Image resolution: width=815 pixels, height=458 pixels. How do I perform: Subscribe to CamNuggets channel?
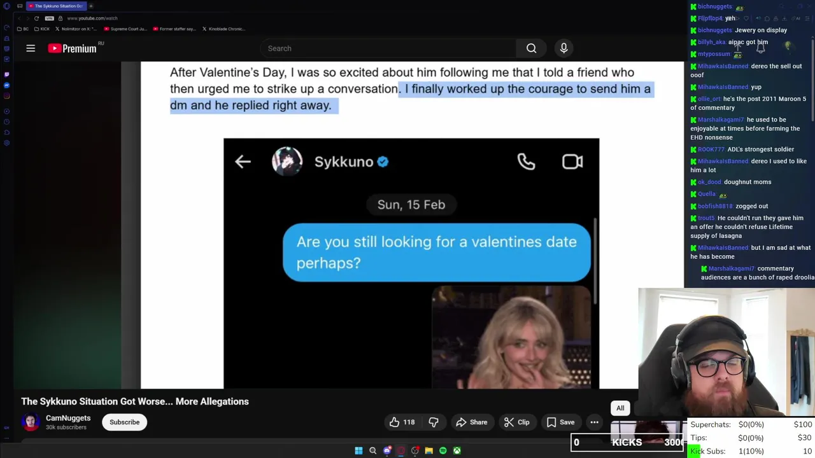pyautogui.click(x=124, y=422)
